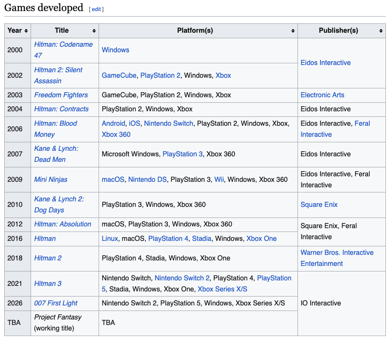
Task: Open the Xbox One platform link
Action: point(261,239)
